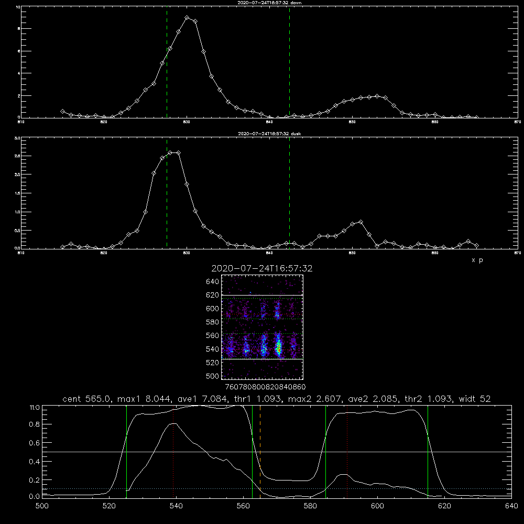Click the red dotted line near 591 in bottom plot

pos(347,452)
